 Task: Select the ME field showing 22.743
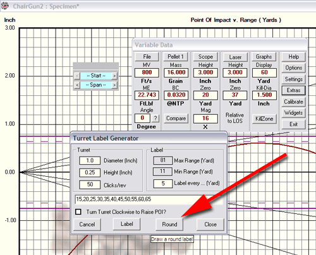click(x=147, y=95)
